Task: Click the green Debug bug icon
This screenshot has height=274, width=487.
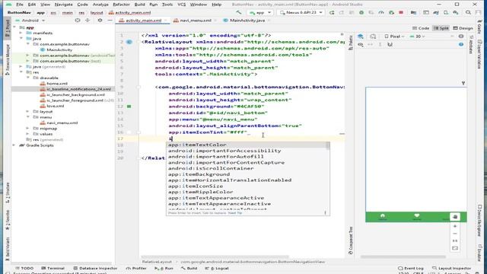Action: pyautogui.click(x=361, y=12)
